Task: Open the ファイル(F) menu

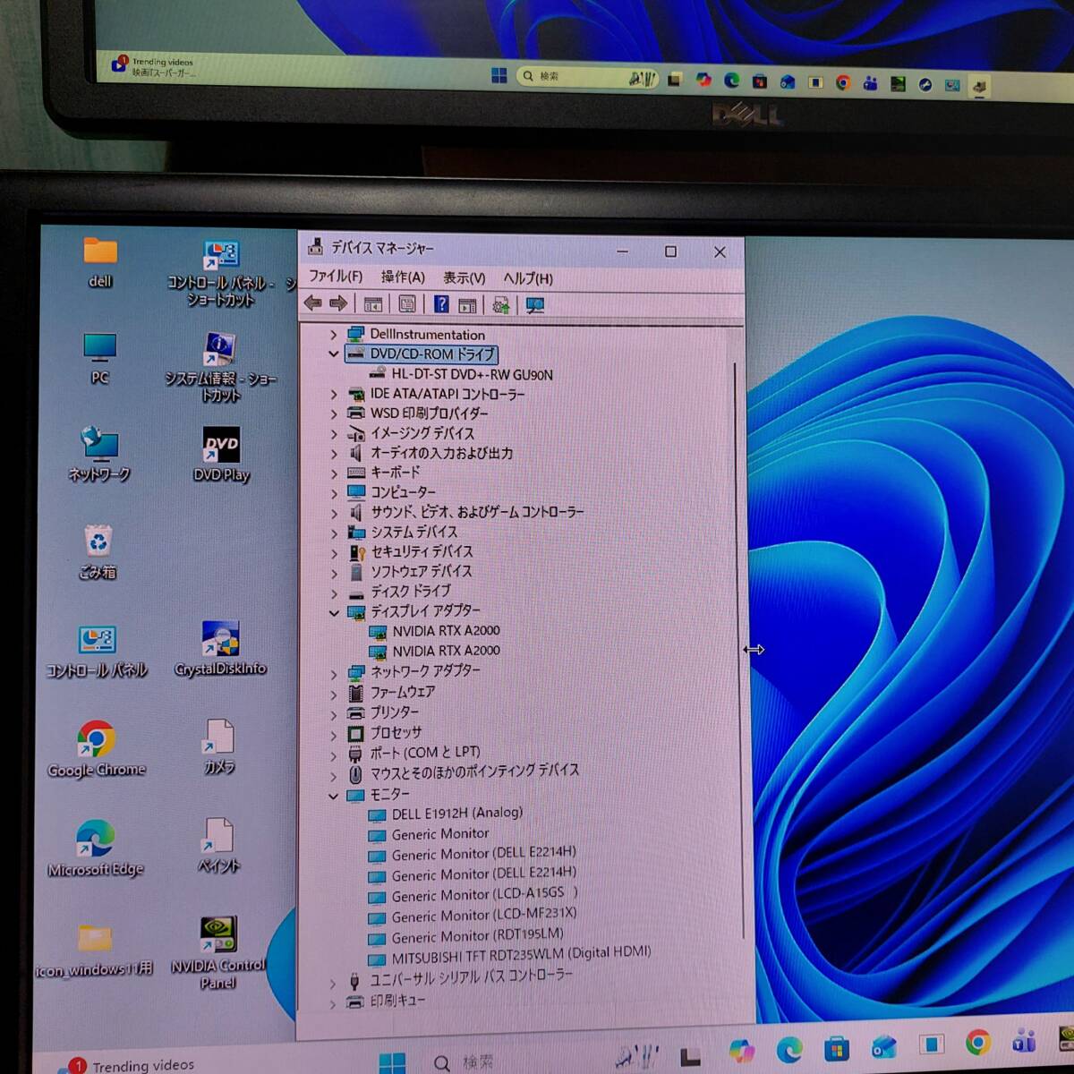Action: pos(336,277)
